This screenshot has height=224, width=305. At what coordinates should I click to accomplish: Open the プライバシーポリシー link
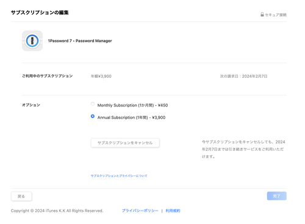tap(140, 211)
